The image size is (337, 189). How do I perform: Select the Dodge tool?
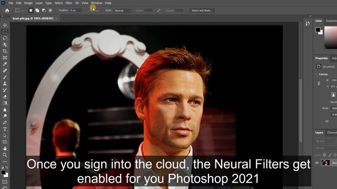point(5,116)
